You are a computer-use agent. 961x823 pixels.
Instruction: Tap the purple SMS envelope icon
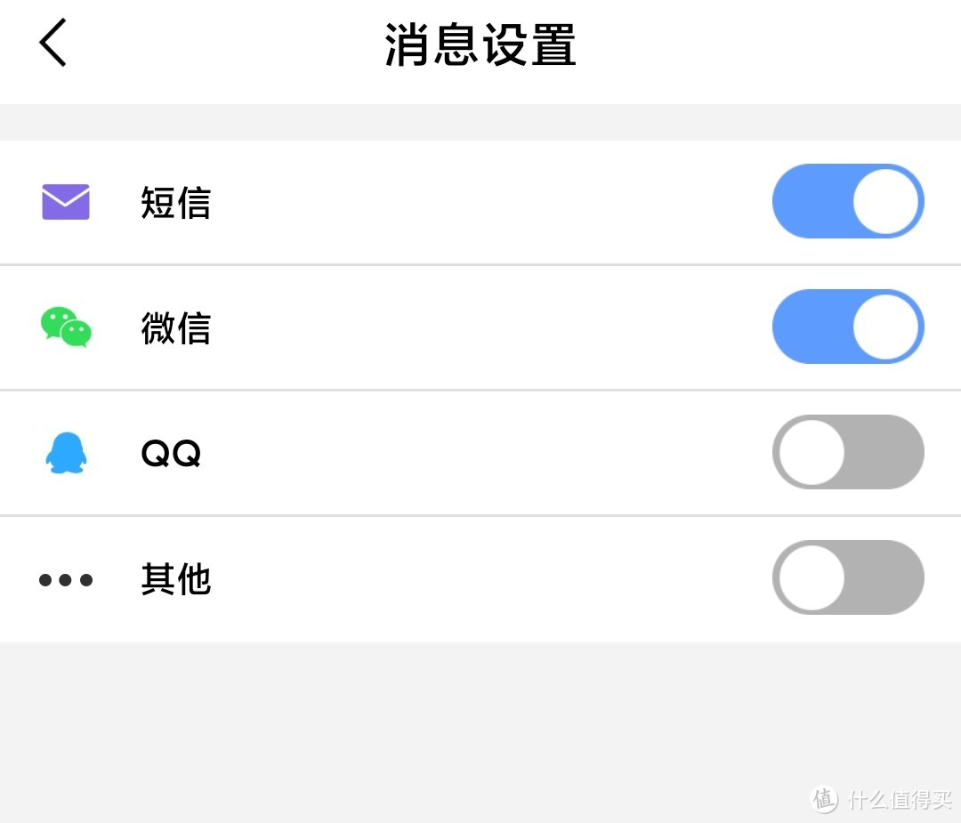[x=66, y=202]
